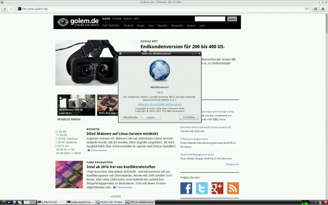328x205 pixels.
Task: Click the golem.de logo
Action: [78, 22]
